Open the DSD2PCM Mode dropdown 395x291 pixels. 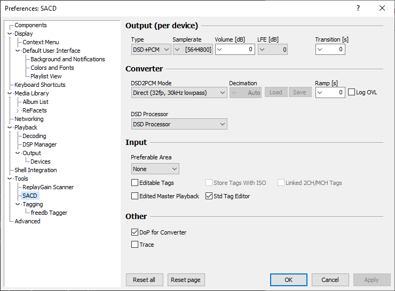(179, 93)
